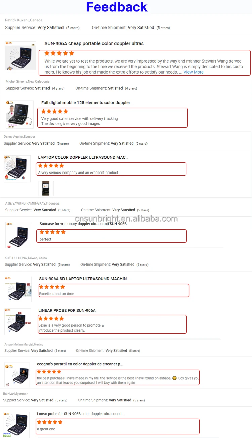Click HOT SALE linear probe thumbnail
The image size is (252, 438).
(17, 321)
